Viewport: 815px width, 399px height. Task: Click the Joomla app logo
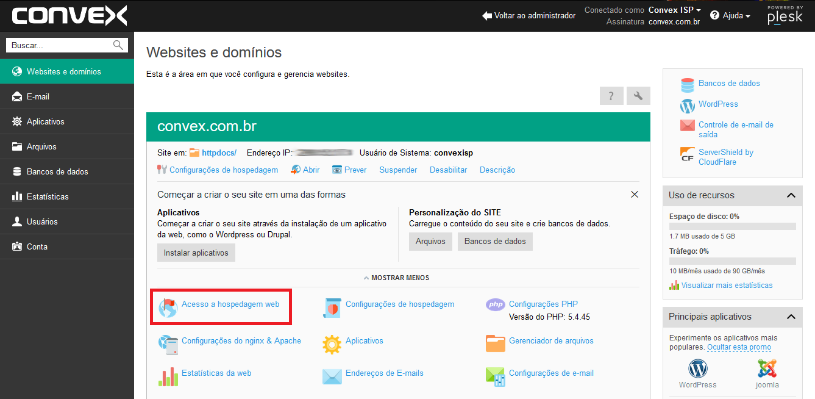tap(767, 368)
